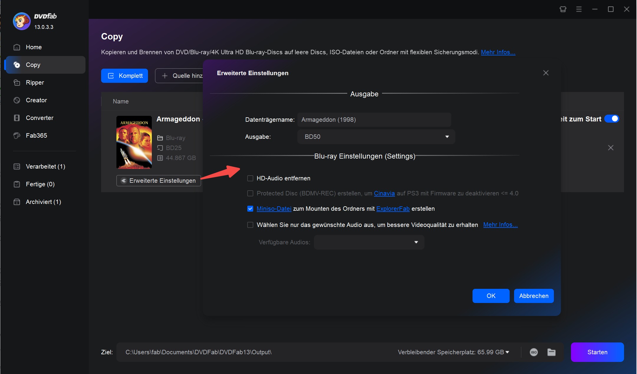637x374 pixels.
Task: Toggle HD-Audio entfernen checkbox
Action: point(250,178)
